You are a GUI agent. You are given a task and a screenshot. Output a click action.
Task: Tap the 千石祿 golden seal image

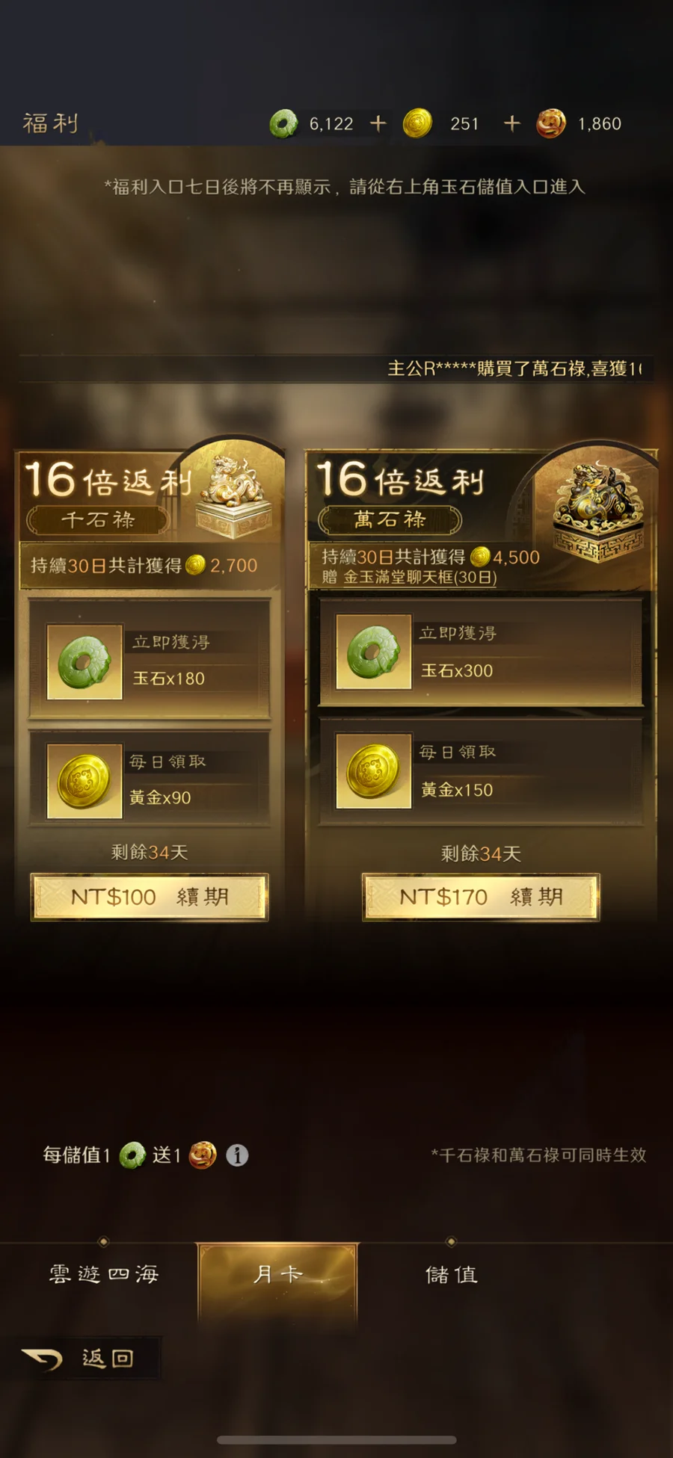coord(234,495)
